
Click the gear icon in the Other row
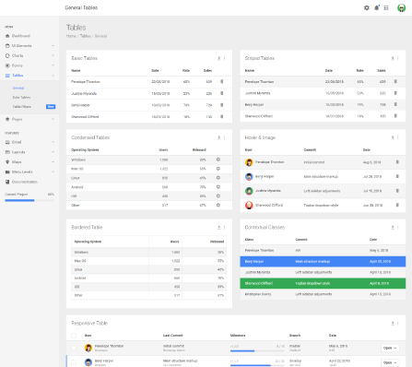(x=218, y=205)
